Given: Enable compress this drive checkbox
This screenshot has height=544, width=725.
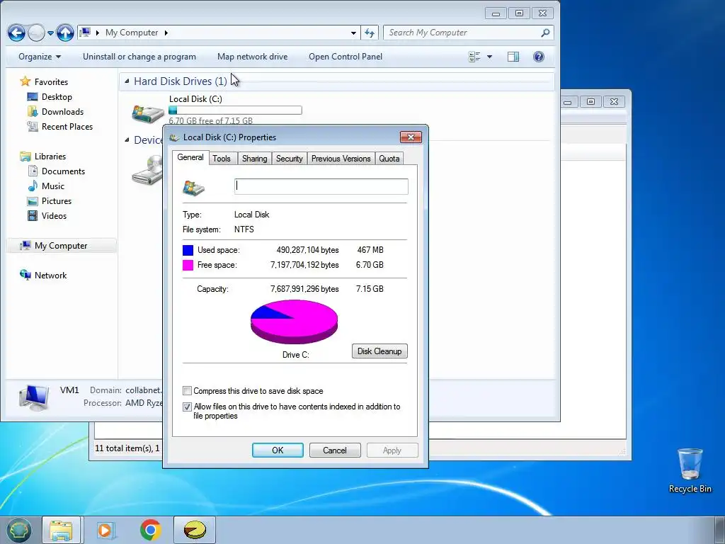Looking at the screenshot, I should [187, 391].
